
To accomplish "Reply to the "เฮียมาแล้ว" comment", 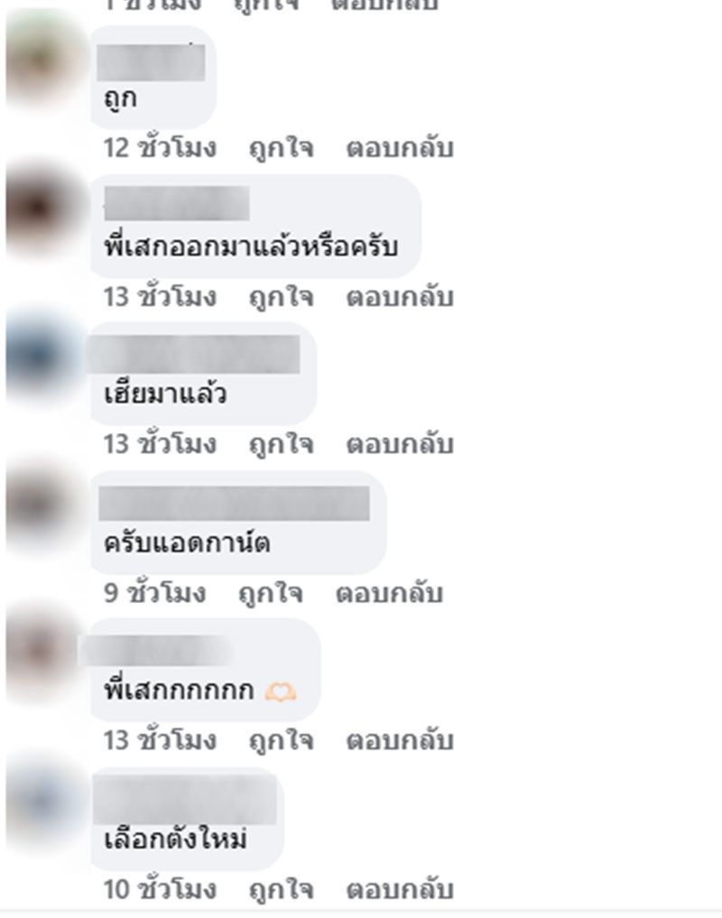I will pos(400,444).
